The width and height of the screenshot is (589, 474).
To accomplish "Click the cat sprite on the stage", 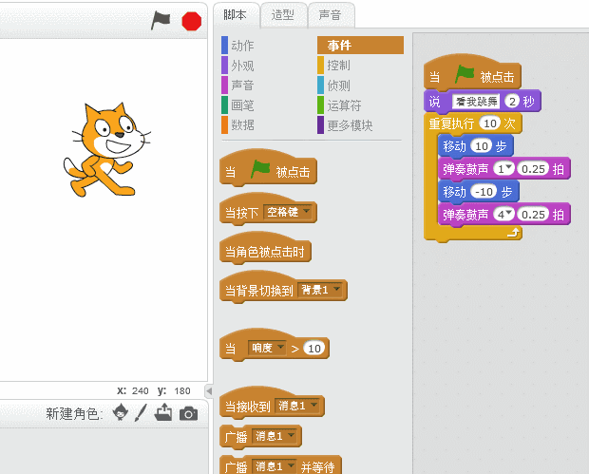I will (x=106, y=149).
